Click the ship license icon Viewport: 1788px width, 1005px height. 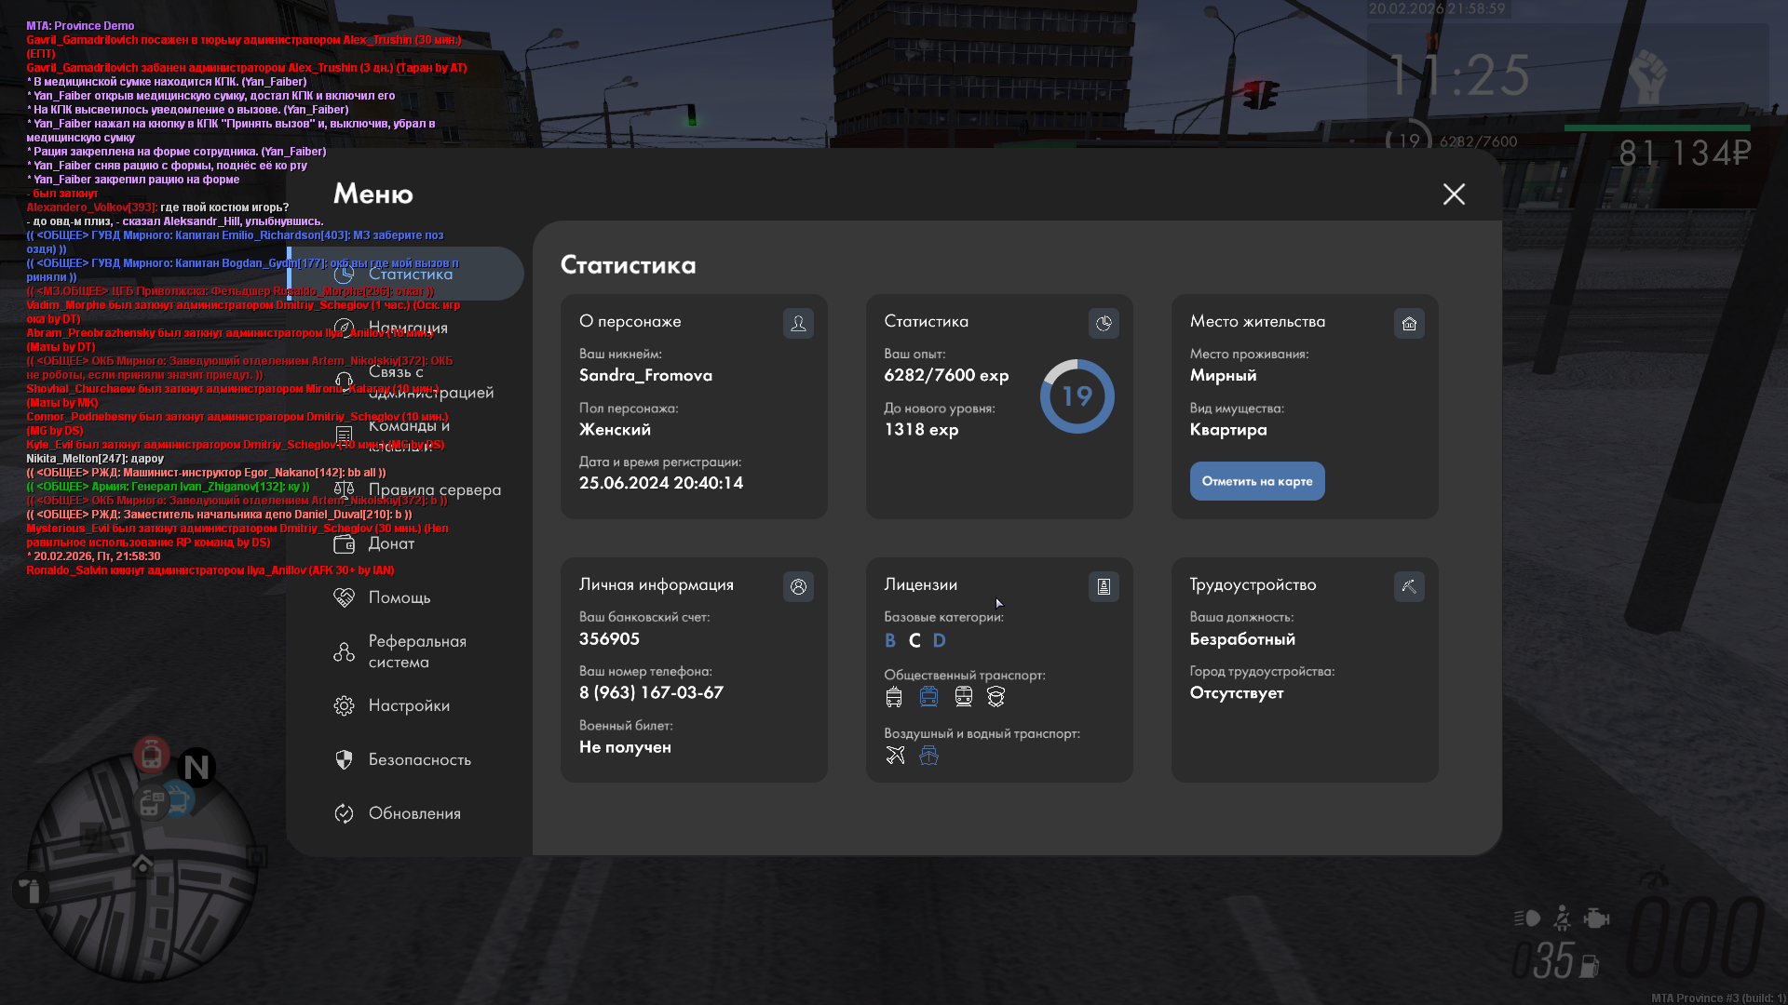coord(928,755)
